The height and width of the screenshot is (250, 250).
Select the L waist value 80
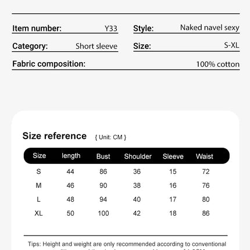pos(206,199)
